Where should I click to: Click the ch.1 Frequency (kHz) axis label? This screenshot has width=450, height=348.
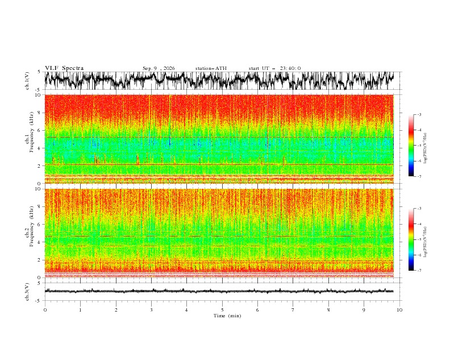[30, 139]
